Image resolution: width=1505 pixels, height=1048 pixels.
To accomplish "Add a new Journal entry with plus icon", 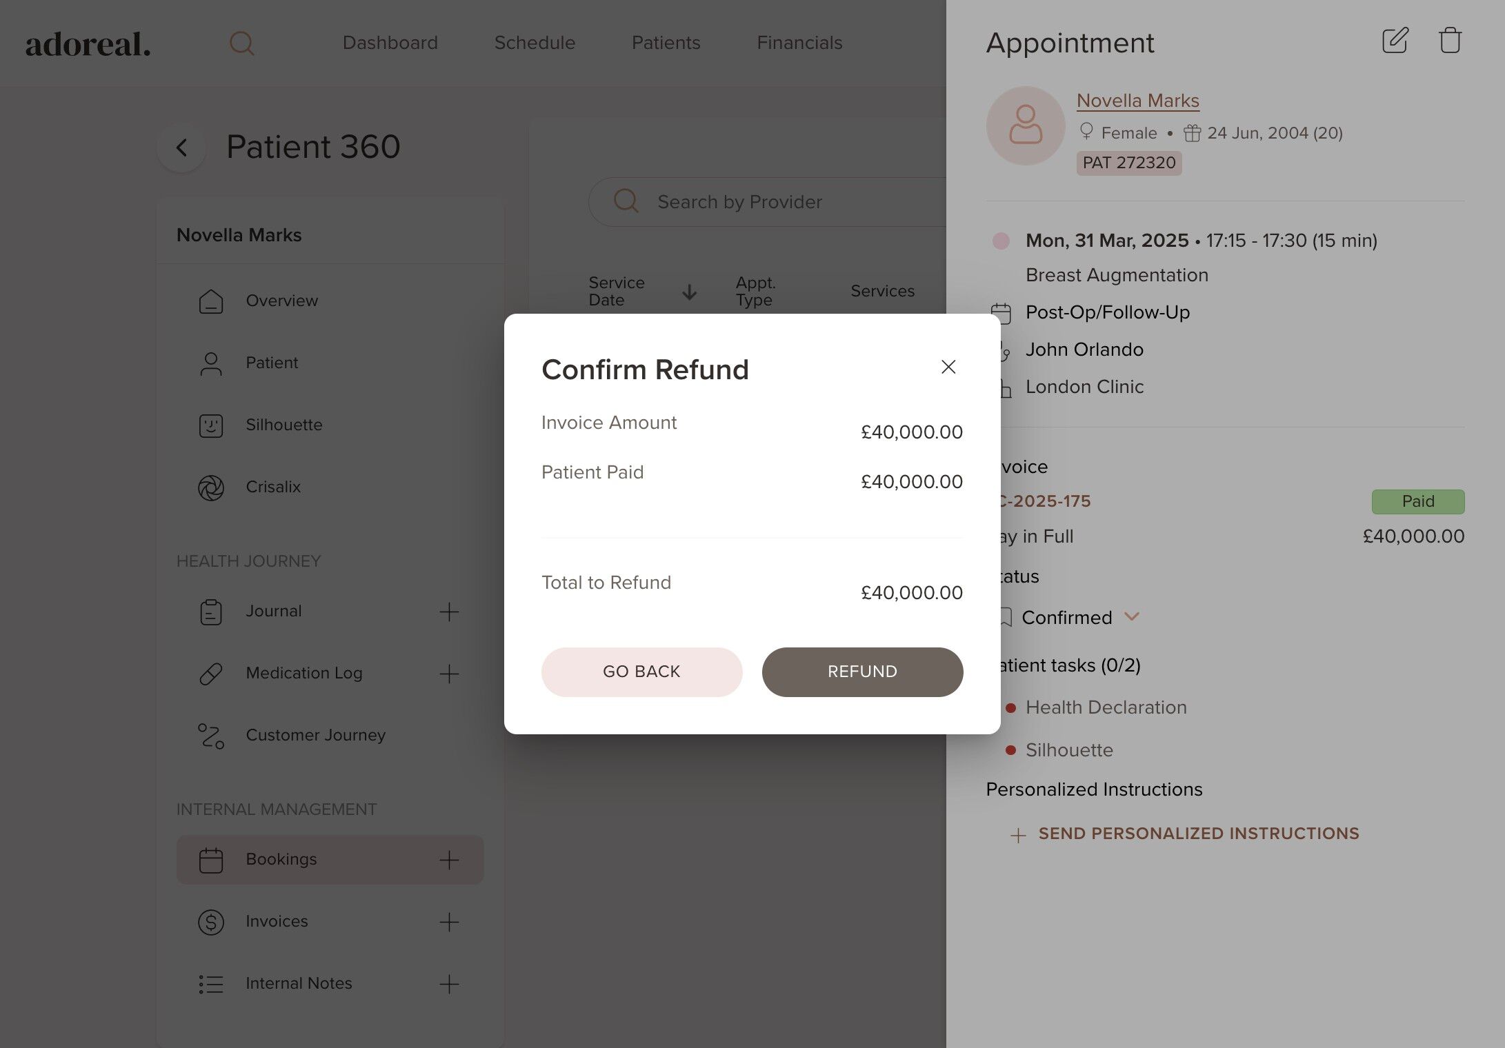I will tap(449, 612).
